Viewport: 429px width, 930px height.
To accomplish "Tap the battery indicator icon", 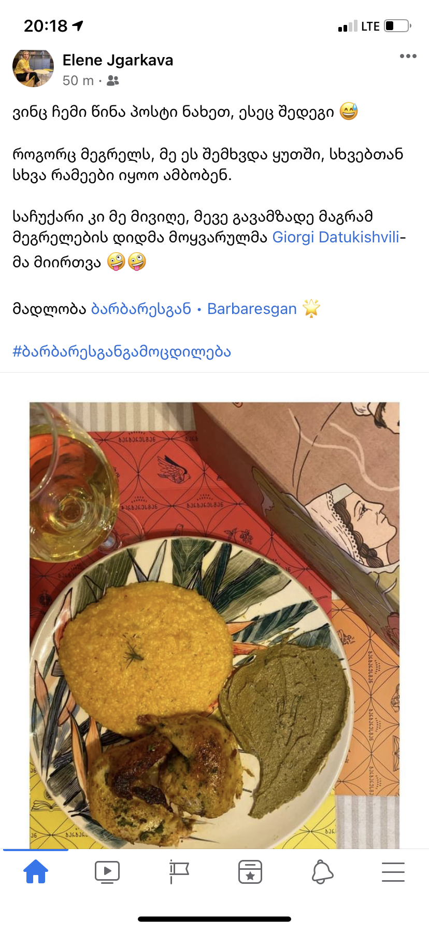I will (x=397, y=25).
